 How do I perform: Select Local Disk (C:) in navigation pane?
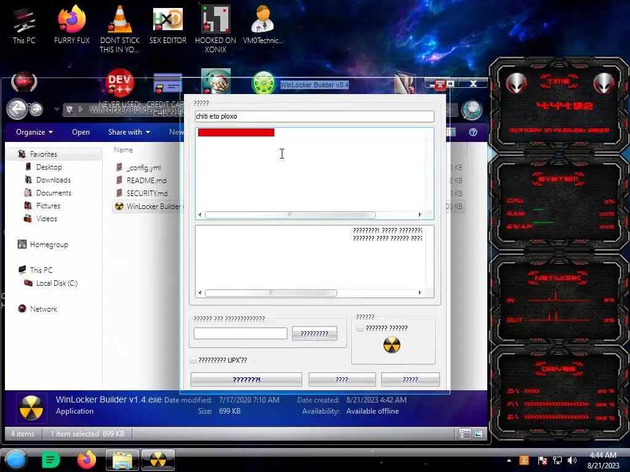[57, 283]
